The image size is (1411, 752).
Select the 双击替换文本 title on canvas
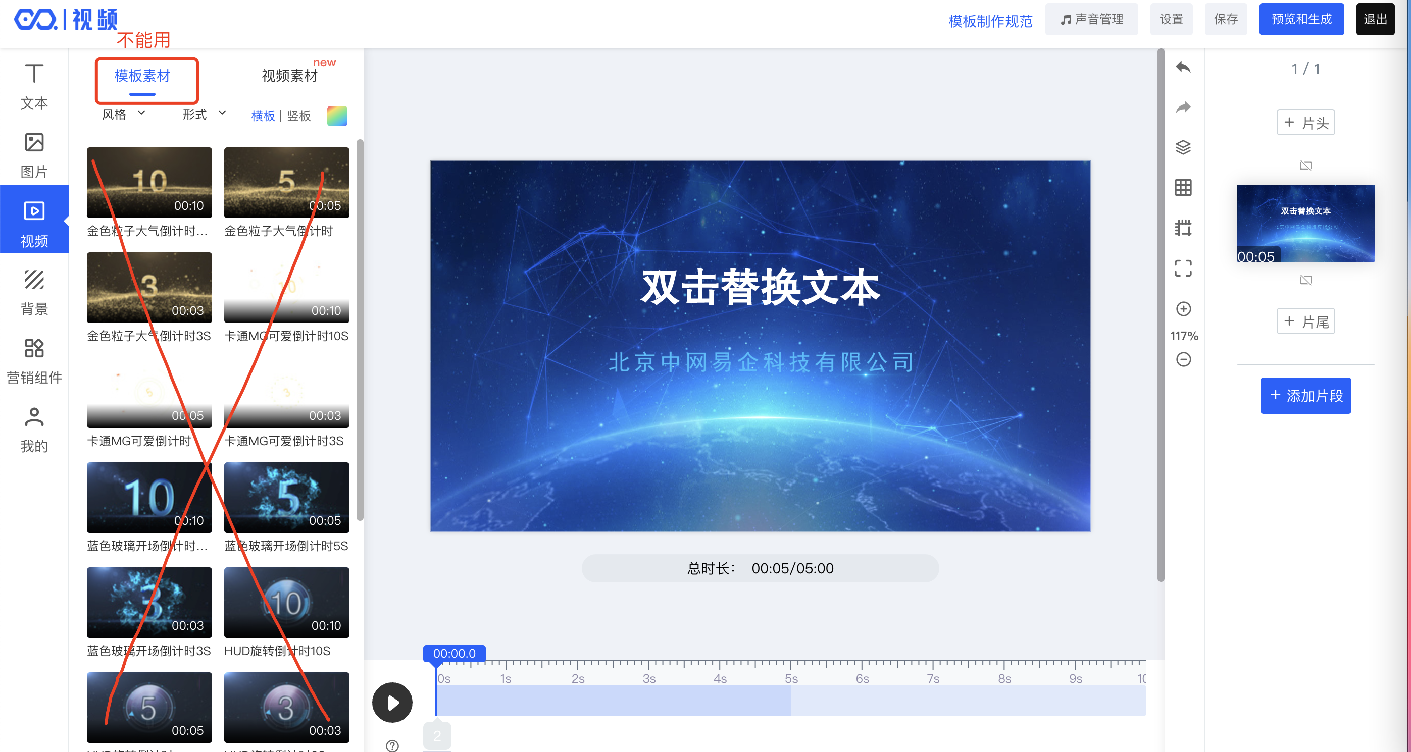coord(760,287)
